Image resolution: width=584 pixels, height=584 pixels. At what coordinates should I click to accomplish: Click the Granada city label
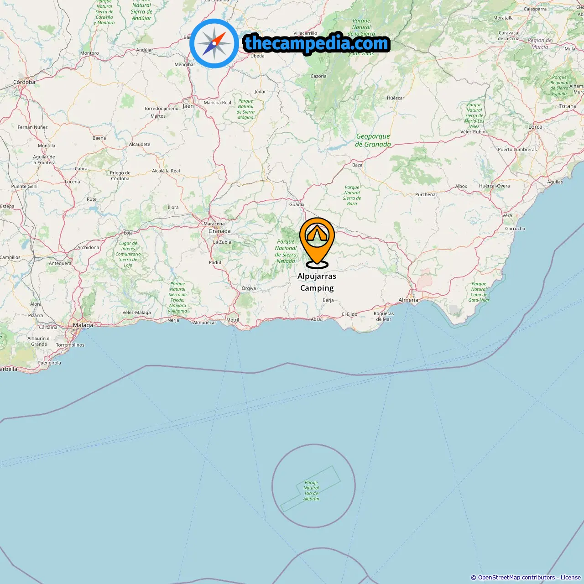pos(219,231)
